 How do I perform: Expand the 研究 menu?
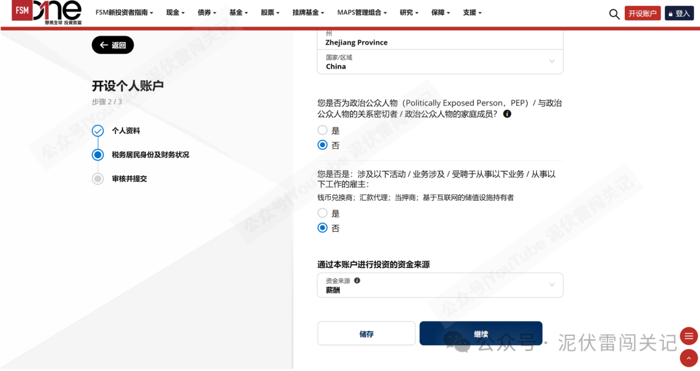pos(409,12)
